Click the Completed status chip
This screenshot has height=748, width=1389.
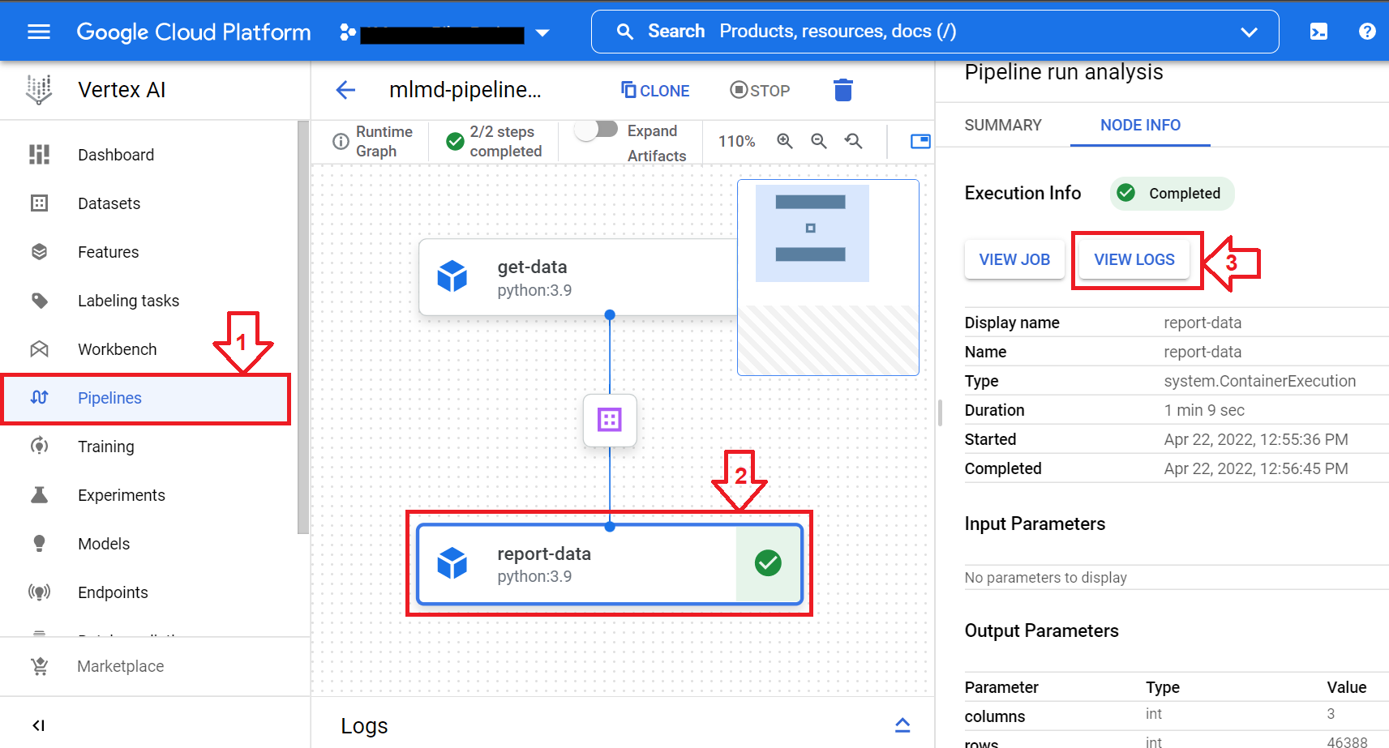(x=1172, y=193)
